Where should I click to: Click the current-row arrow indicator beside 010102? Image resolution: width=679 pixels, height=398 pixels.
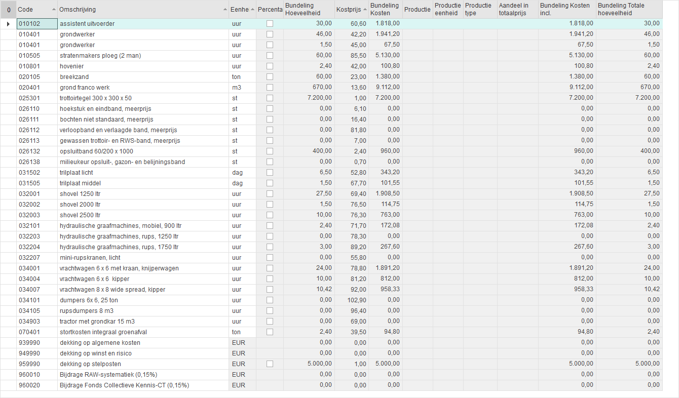8,24
